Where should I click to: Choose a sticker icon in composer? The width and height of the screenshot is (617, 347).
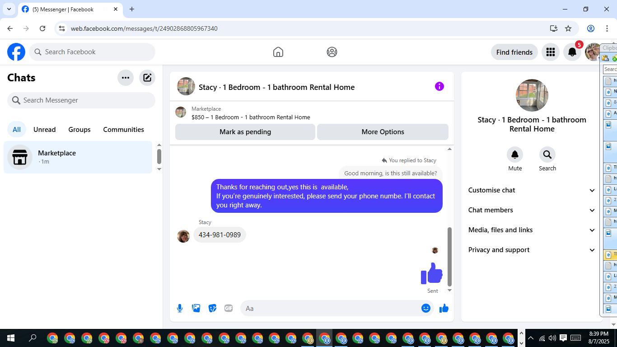point(212,308)
